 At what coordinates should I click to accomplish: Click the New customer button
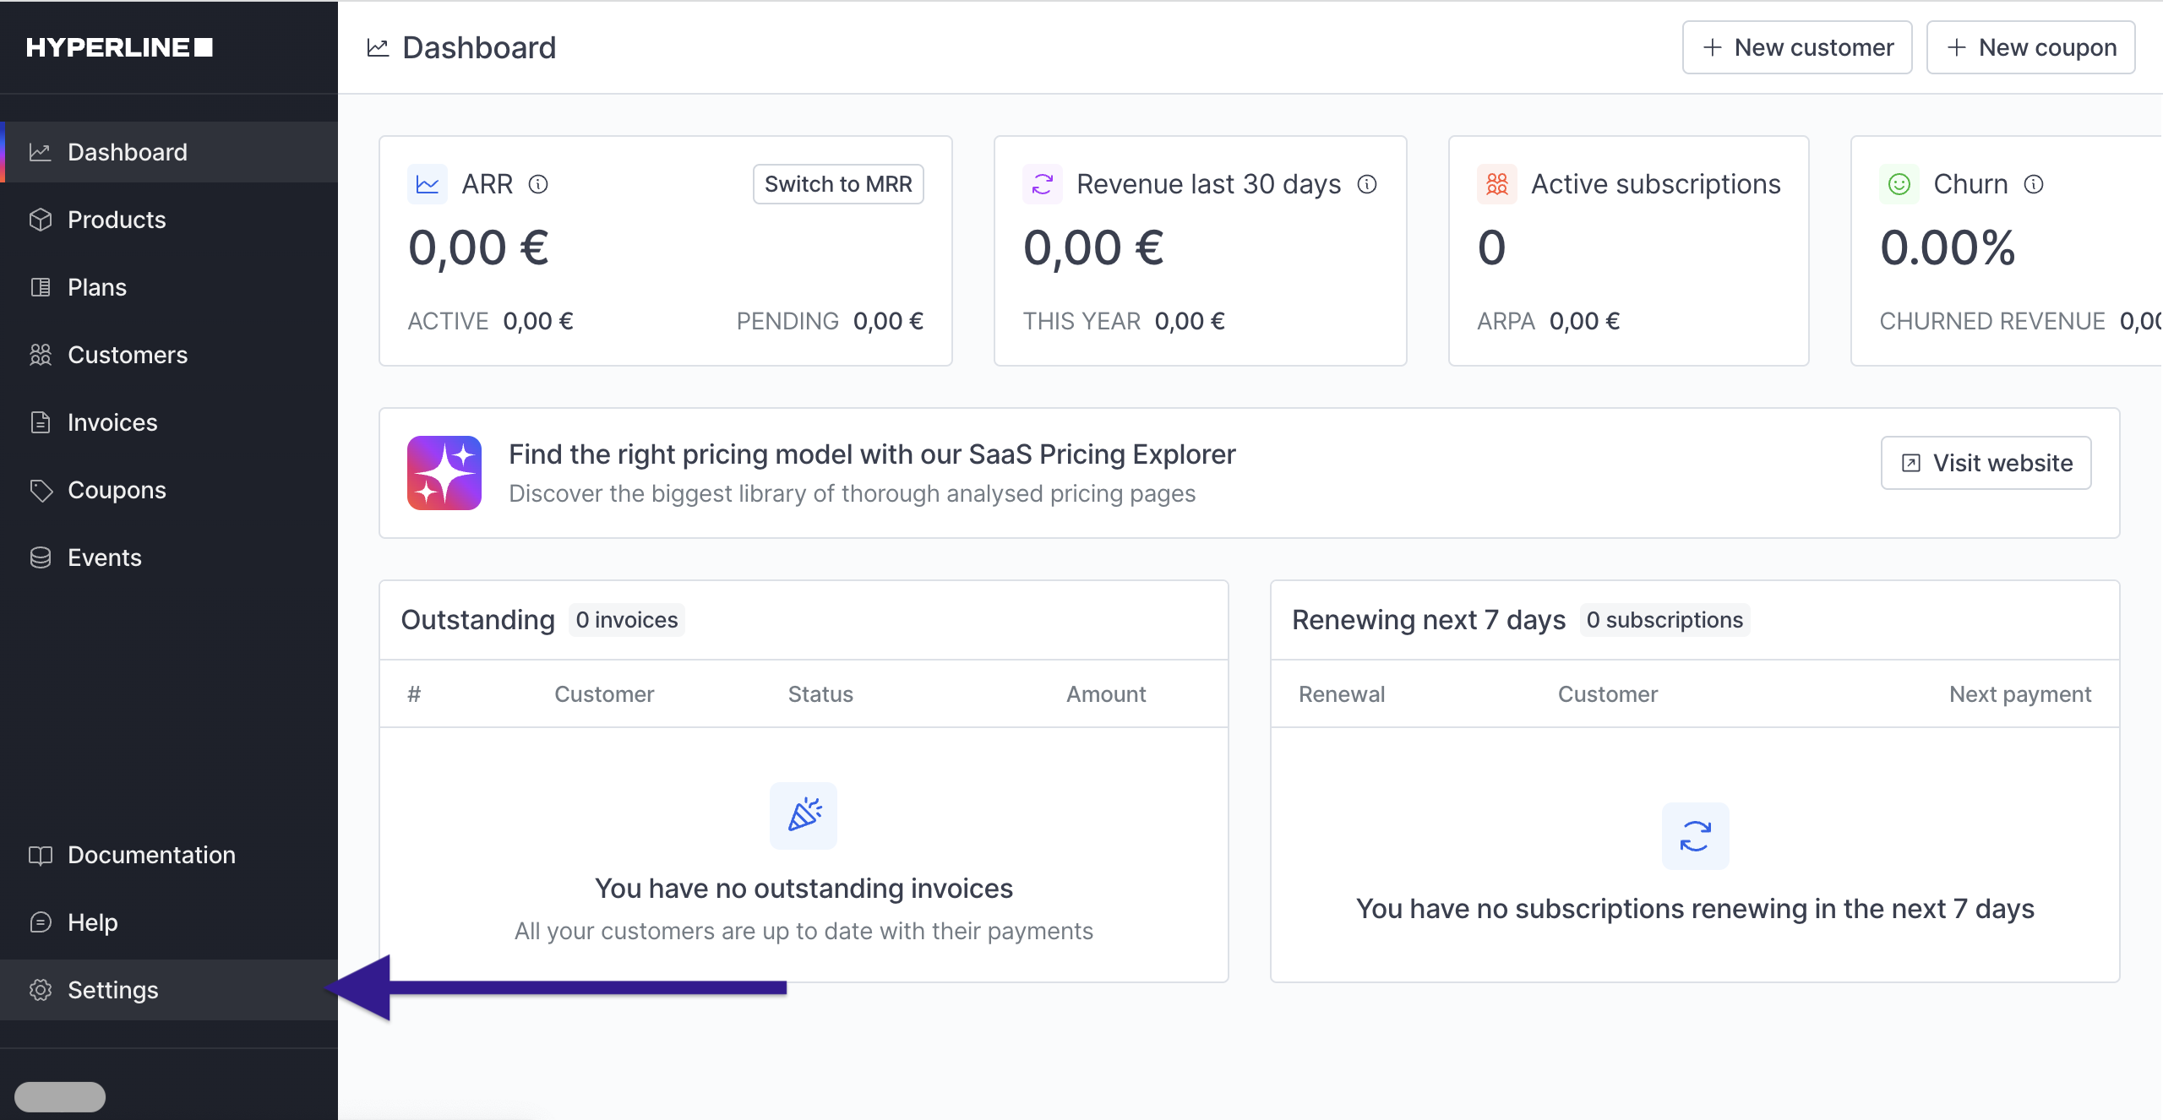[x=1797, y=47]
